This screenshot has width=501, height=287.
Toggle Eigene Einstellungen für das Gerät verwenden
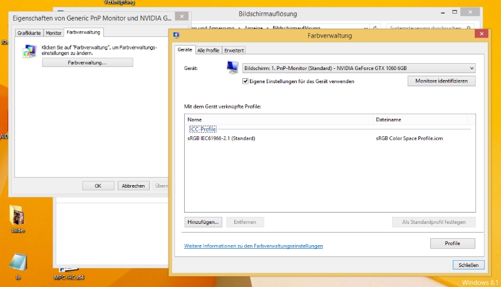[x=245, y=81]
